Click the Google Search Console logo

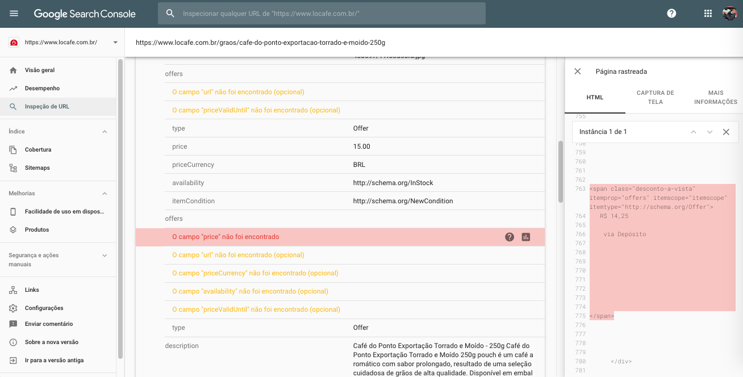85,14
